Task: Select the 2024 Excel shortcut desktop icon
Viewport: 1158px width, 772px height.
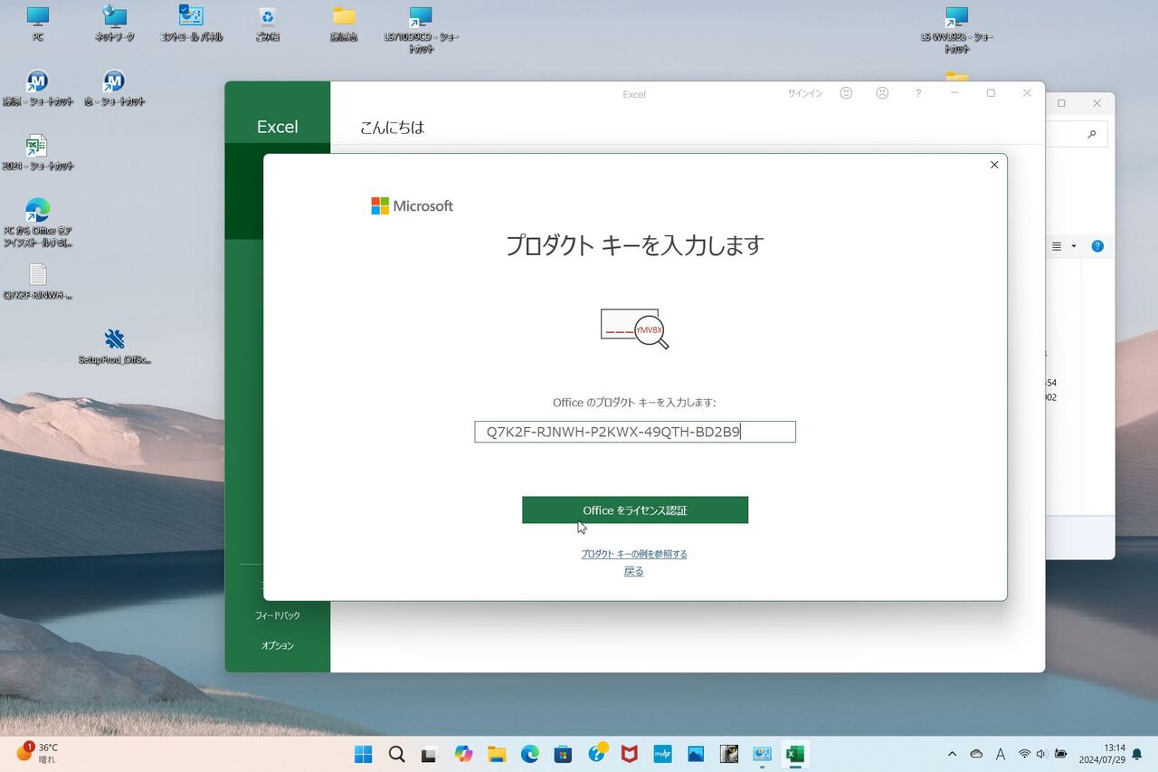Action: pos(38,153)
